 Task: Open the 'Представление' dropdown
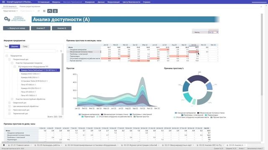(x=10, y=11)
